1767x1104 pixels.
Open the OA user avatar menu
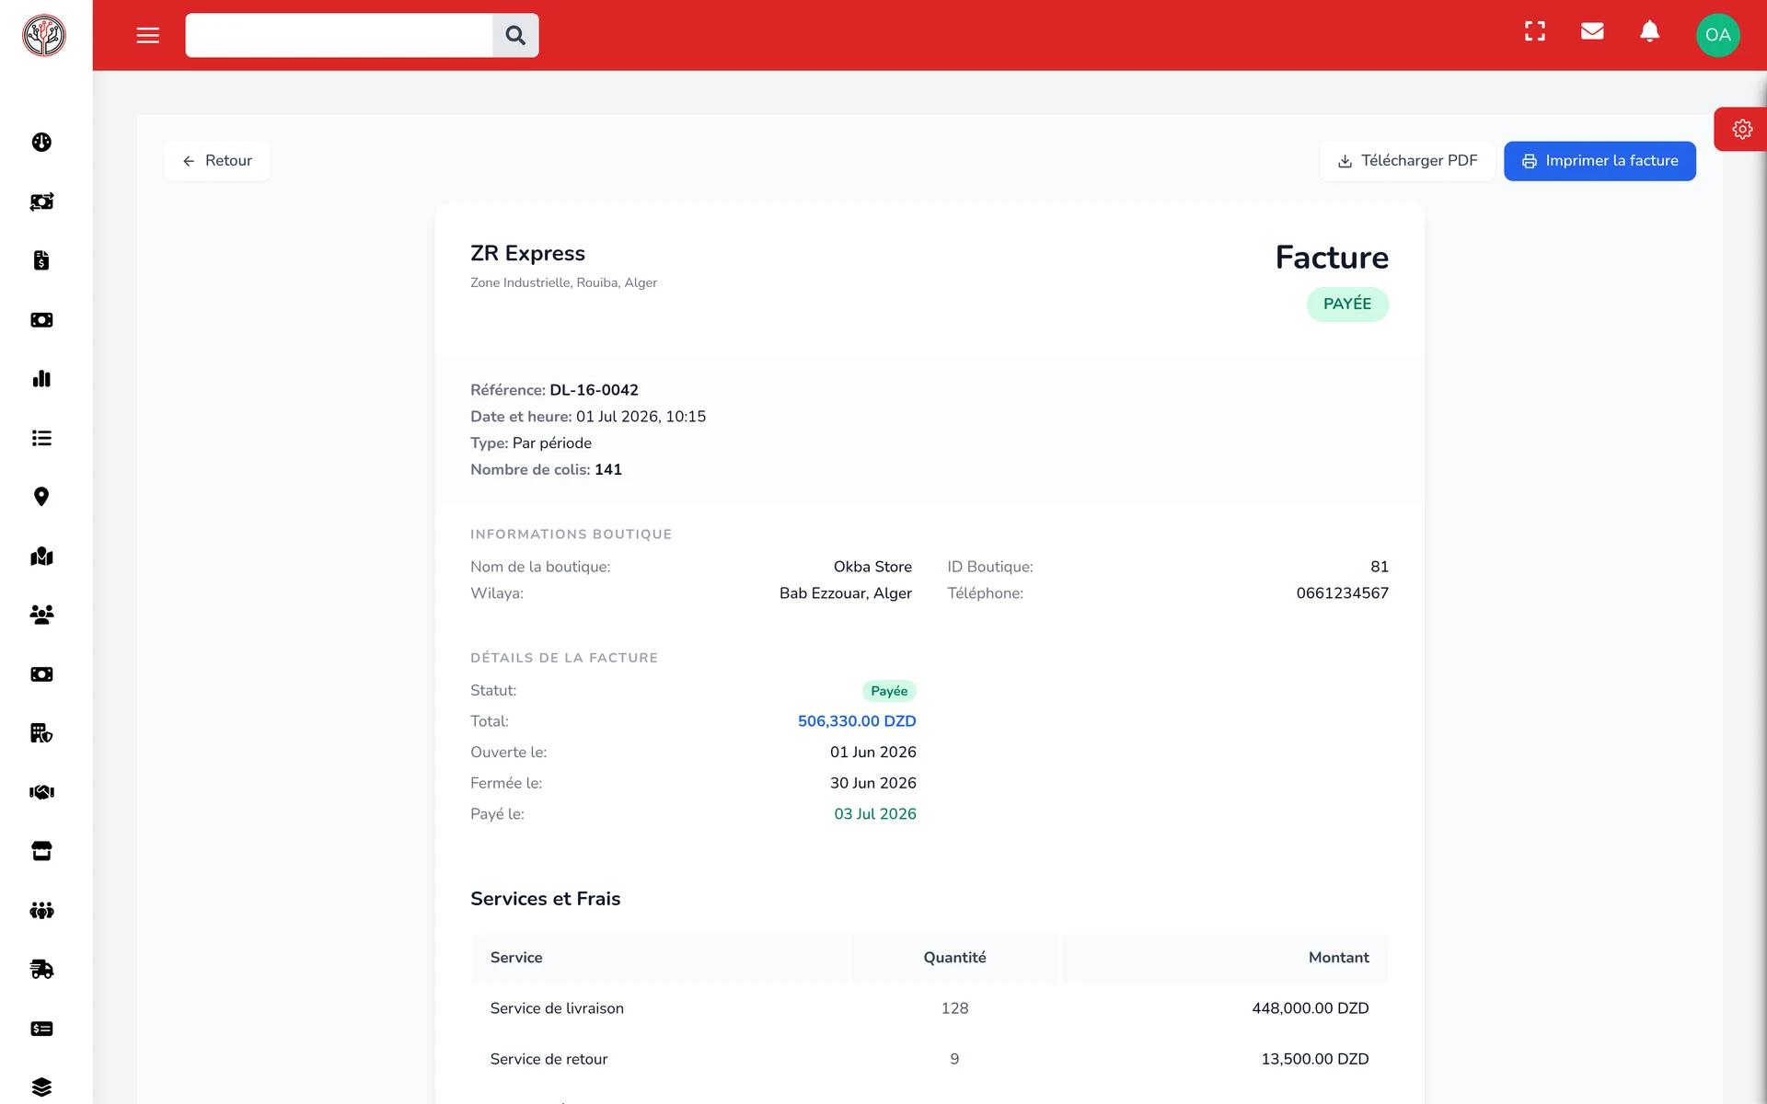[x=1718, y=35]
